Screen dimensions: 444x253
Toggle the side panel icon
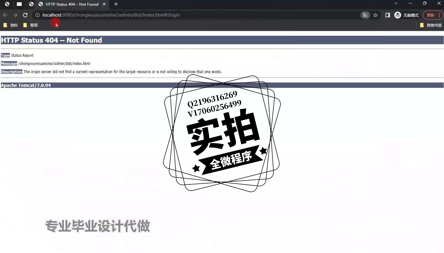(388, 15)
